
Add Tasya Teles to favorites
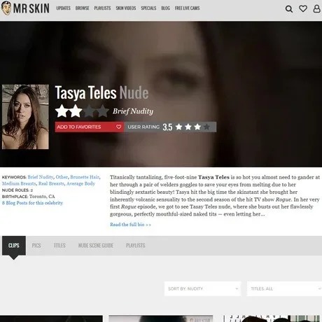tap(90, 127)
